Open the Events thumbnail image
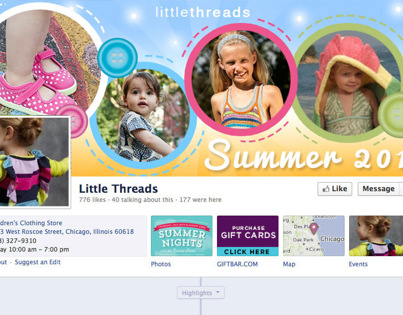Screen dimensions: 403x315 pyautogui.click(x=376, y=236)
